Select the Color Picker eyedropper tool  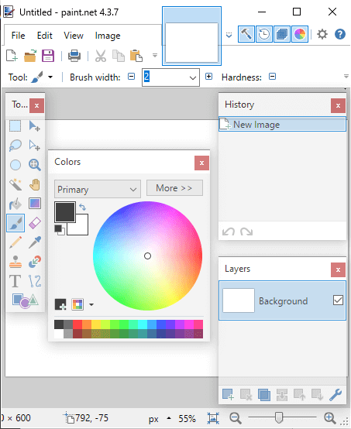click(x=35, y=242)
